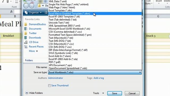Image resolution: width=170 pixels, height=96 pixels.
Task: Select Single File Web Page type
Action: click(95, 5)
